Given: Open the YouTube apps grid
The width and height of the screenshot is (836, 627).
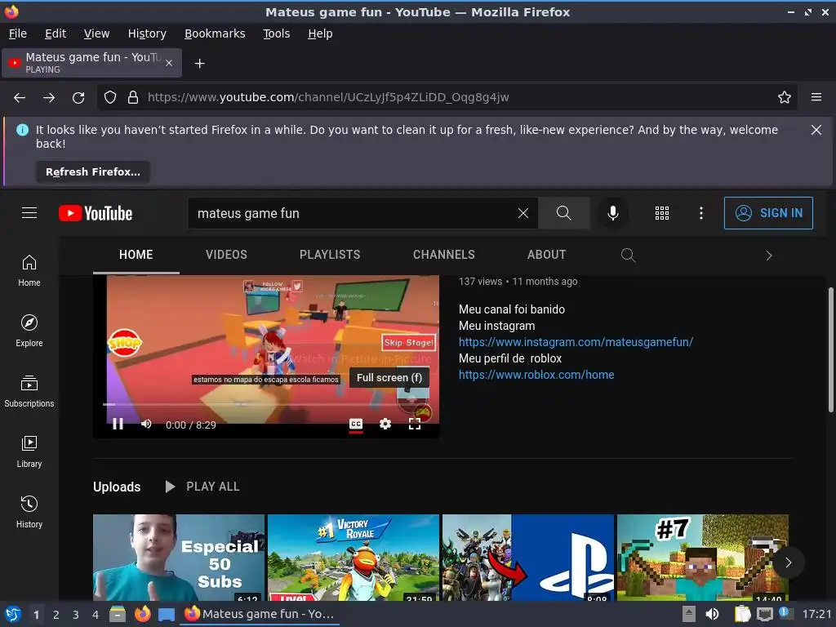Looking at the screenshot, I should [661, 213].
